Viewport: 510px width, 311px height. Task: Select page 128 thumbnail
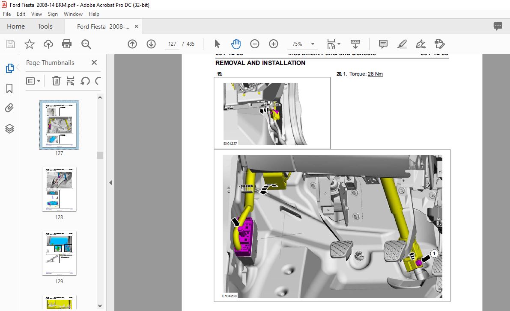(59, 189)
